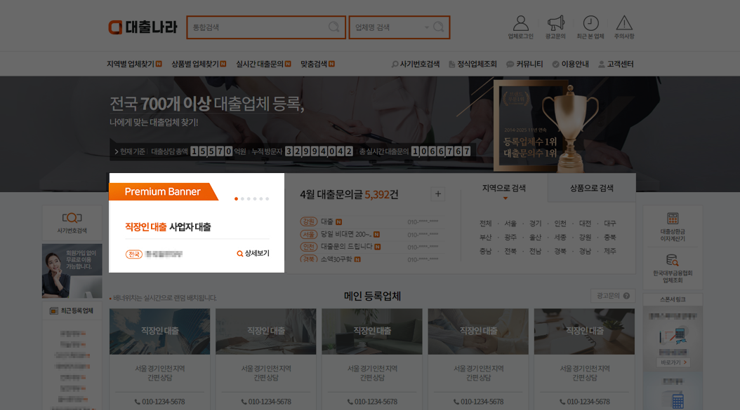Viewport: 740px width, 410px height.
Task: Click the 바로가기 chevron in 스폰서링크
Action: coord(685,362)
